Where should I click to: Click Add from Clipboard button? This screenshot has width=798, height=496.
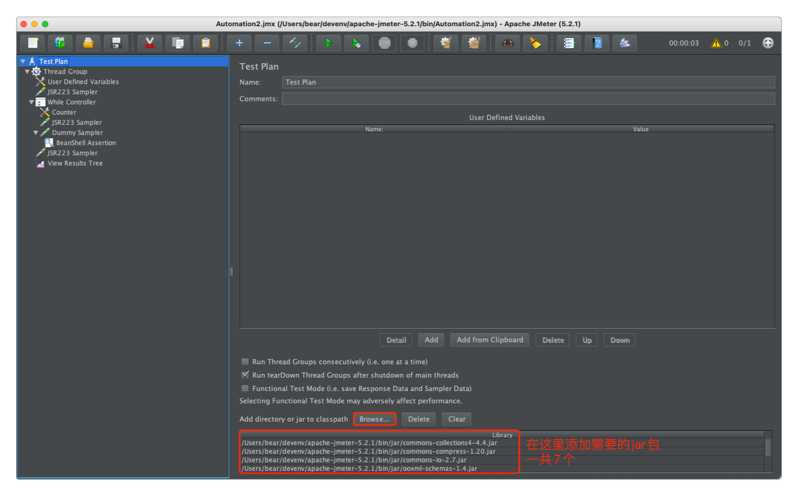tap(490, 340)
